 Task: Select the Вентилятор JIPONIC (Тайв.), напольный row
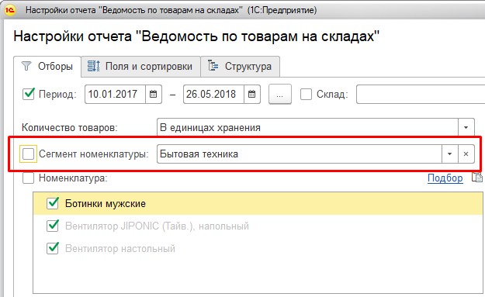point(258,226)
